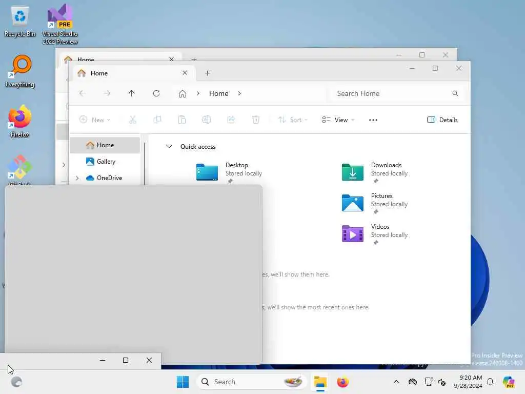Viewport: 525px width, 394px height.
Task: Click the home icon in the address bar
Action: tap(183, 93)
